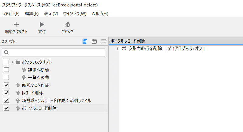243x132 pixels.
Task: Click the new script list icon in Scripts panel
Action: pos(85,41)
